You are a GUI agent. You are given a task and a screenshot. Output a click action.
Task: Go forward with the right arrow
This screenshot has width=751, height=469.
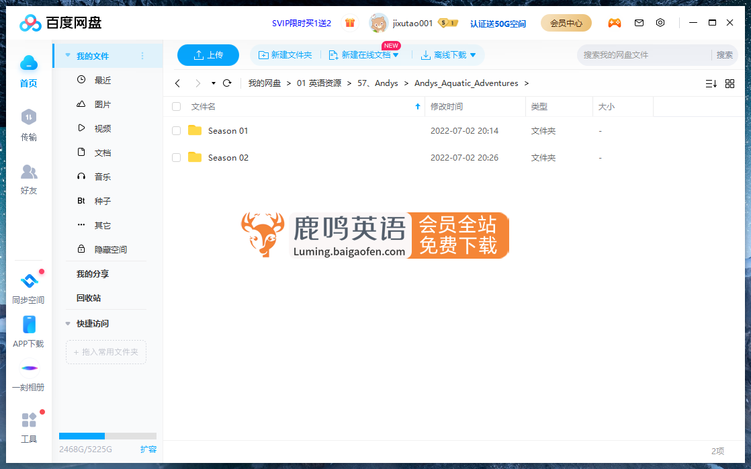(197, 83)
